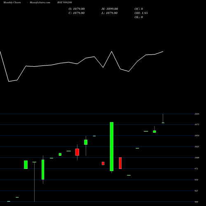Image resolution: width=206 pixels, height=206 pixels.
Task: Click the low value 'L: 1079.00'
Action: coord(110,13)
